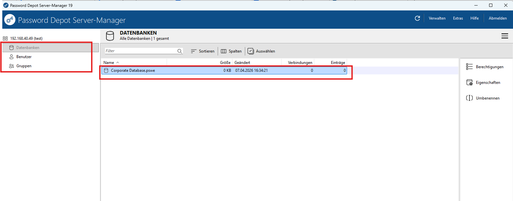Image resolution: width=513 pixels, height=201 pixels.
Task: Click Umbenennen to rename database
Action: pyautogui.click(x=483, y=98)
